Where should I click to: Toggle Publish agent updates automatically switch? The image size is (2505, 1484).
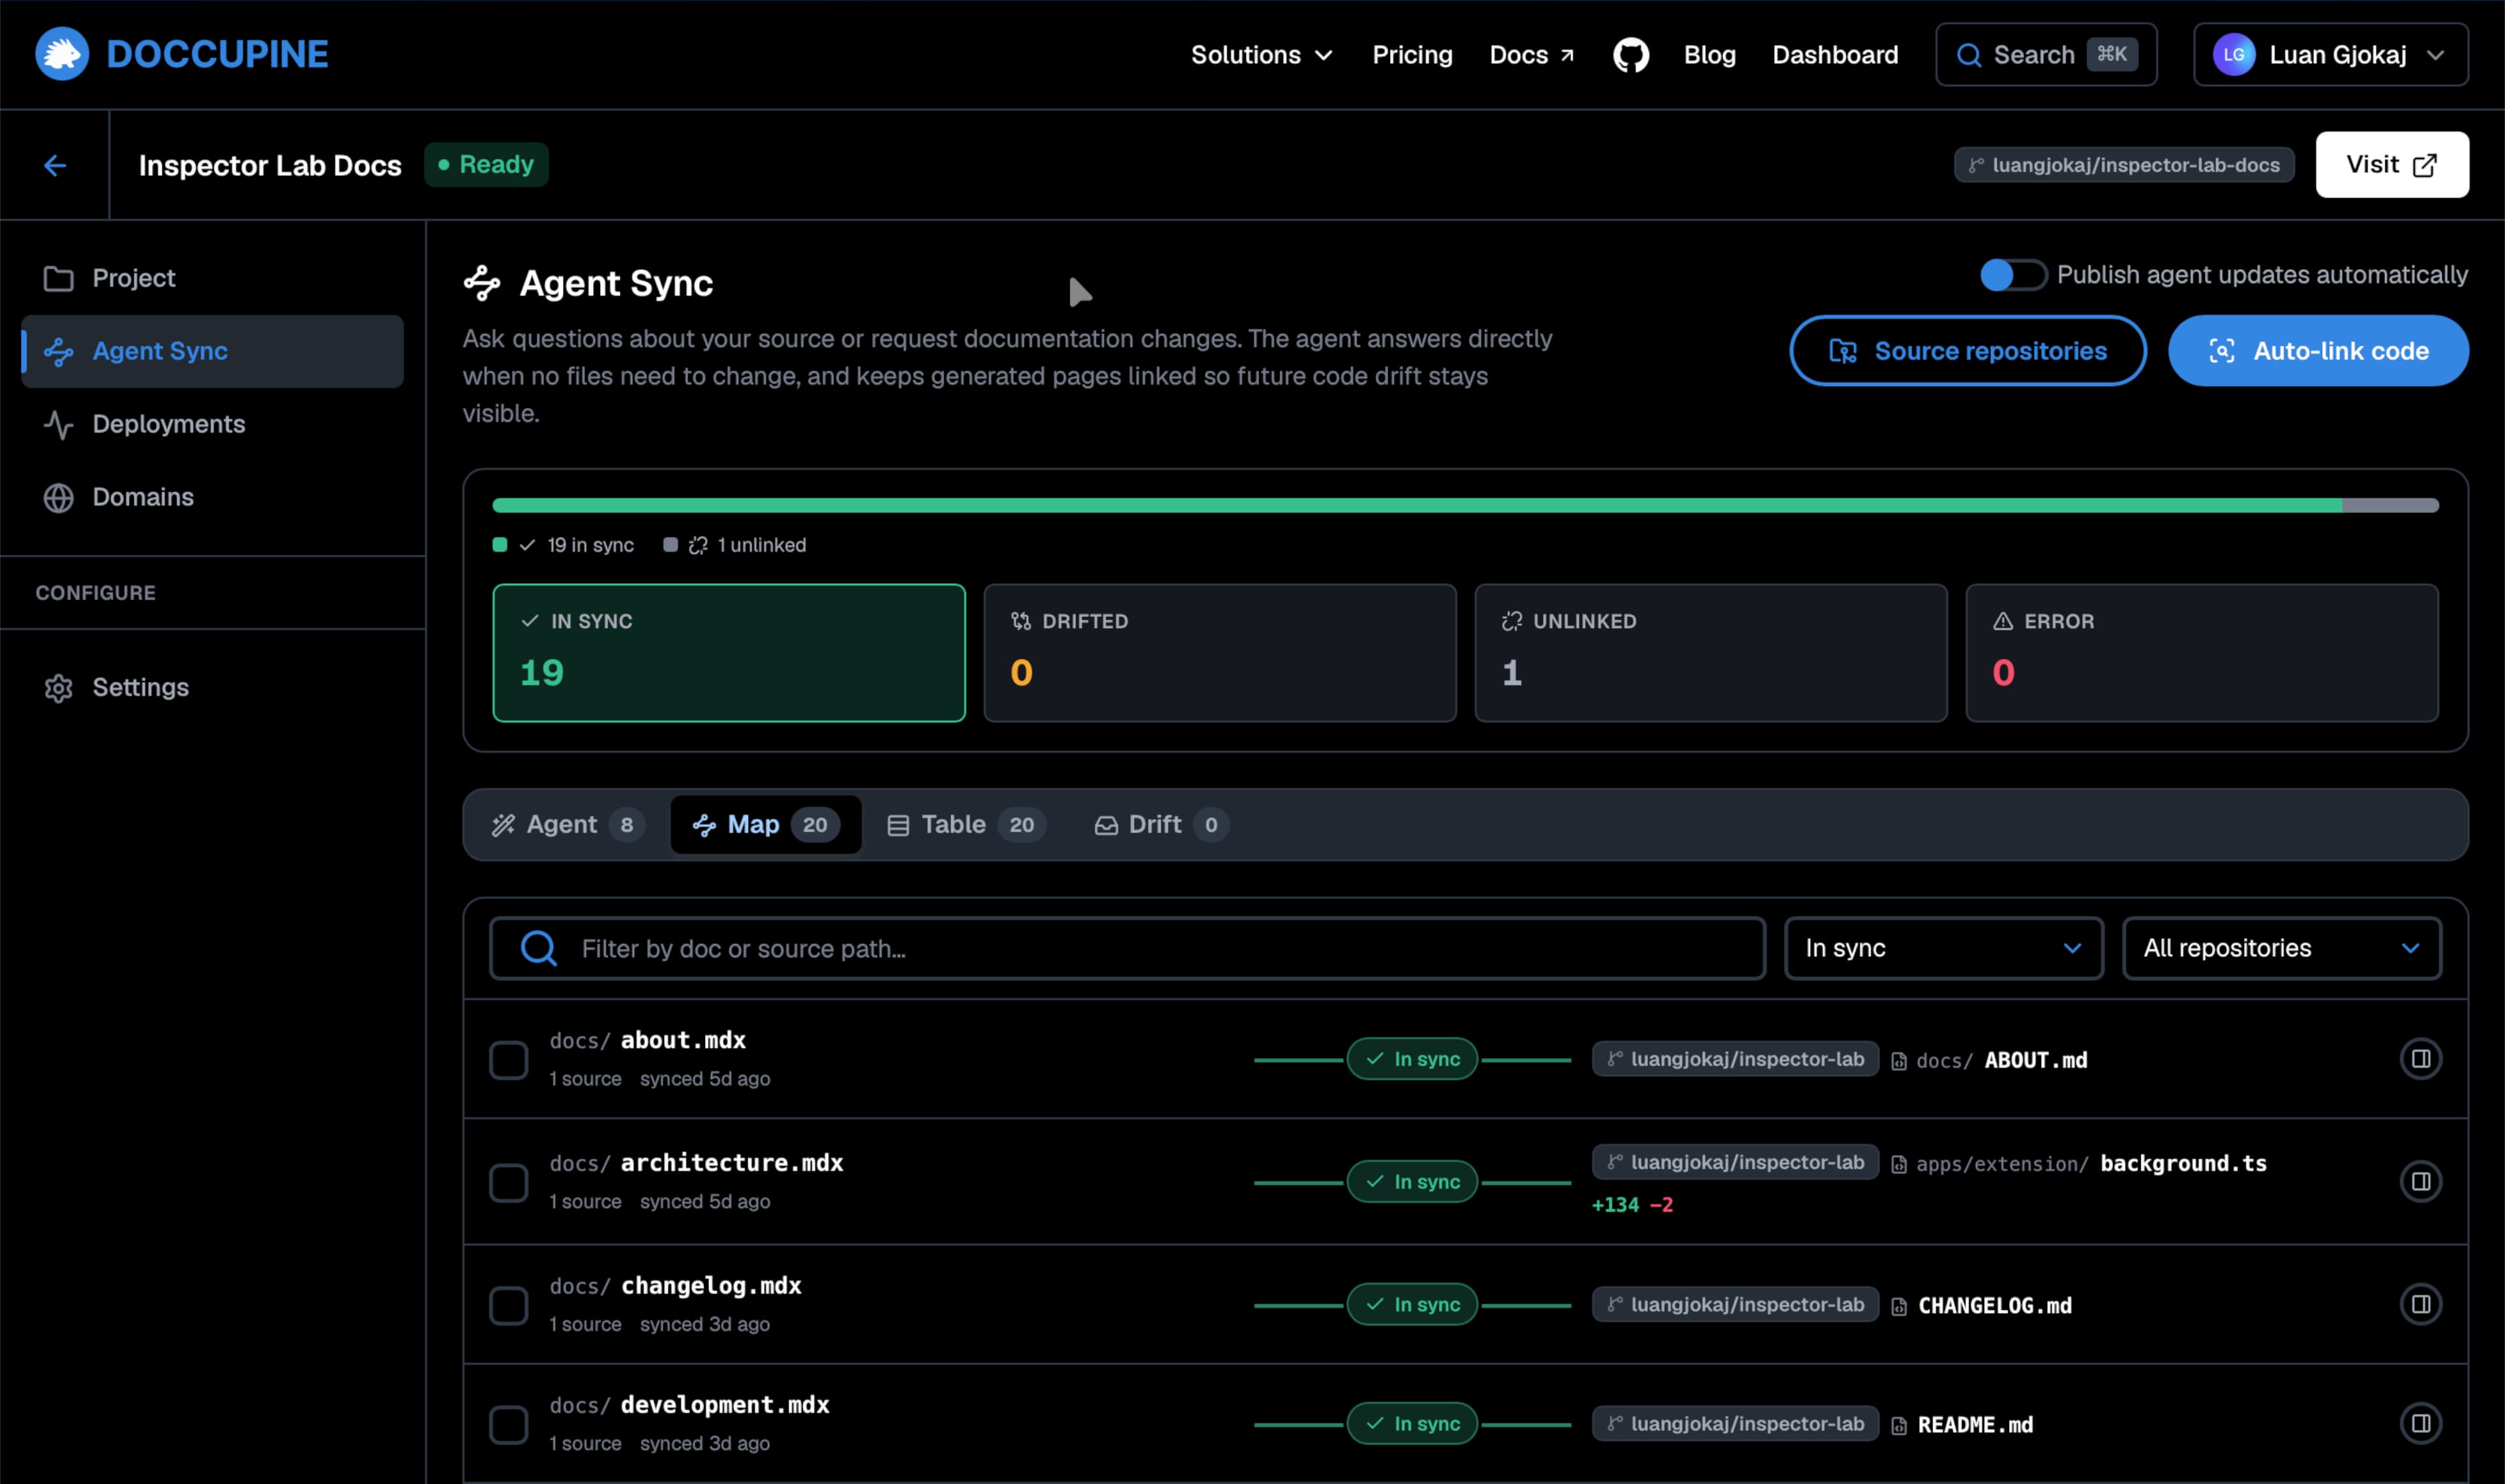coord(2013,275)
